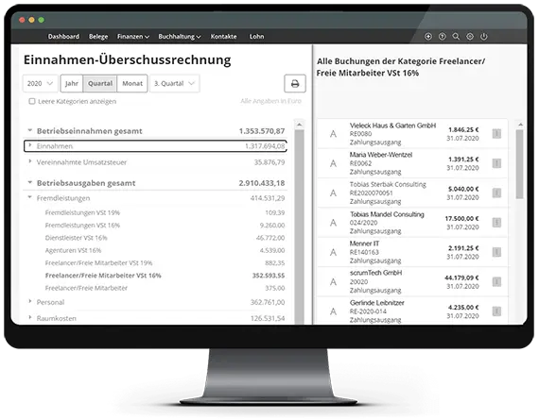Open the Finanzen menu
This screenshot has height=420, width=539.
click(x=133, y=37)
